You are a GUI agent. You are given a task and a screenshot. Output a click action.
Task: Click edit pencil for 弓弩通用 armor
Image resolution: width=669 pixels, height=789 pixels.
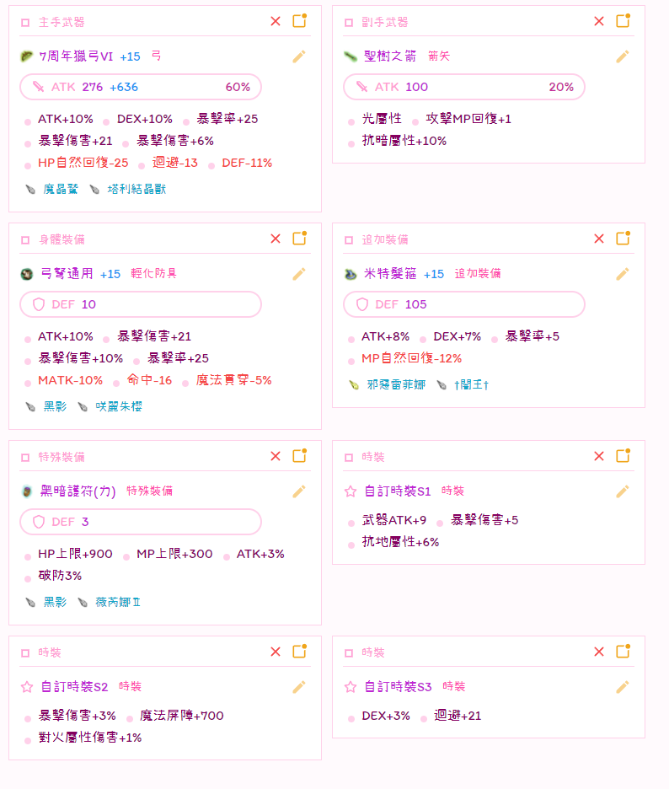click(x=299, y=274)
